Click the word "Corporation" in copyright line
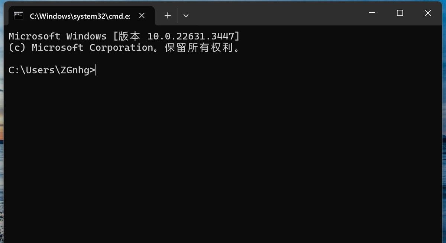This screenshot has width=446, height=243. click(121, 48)
